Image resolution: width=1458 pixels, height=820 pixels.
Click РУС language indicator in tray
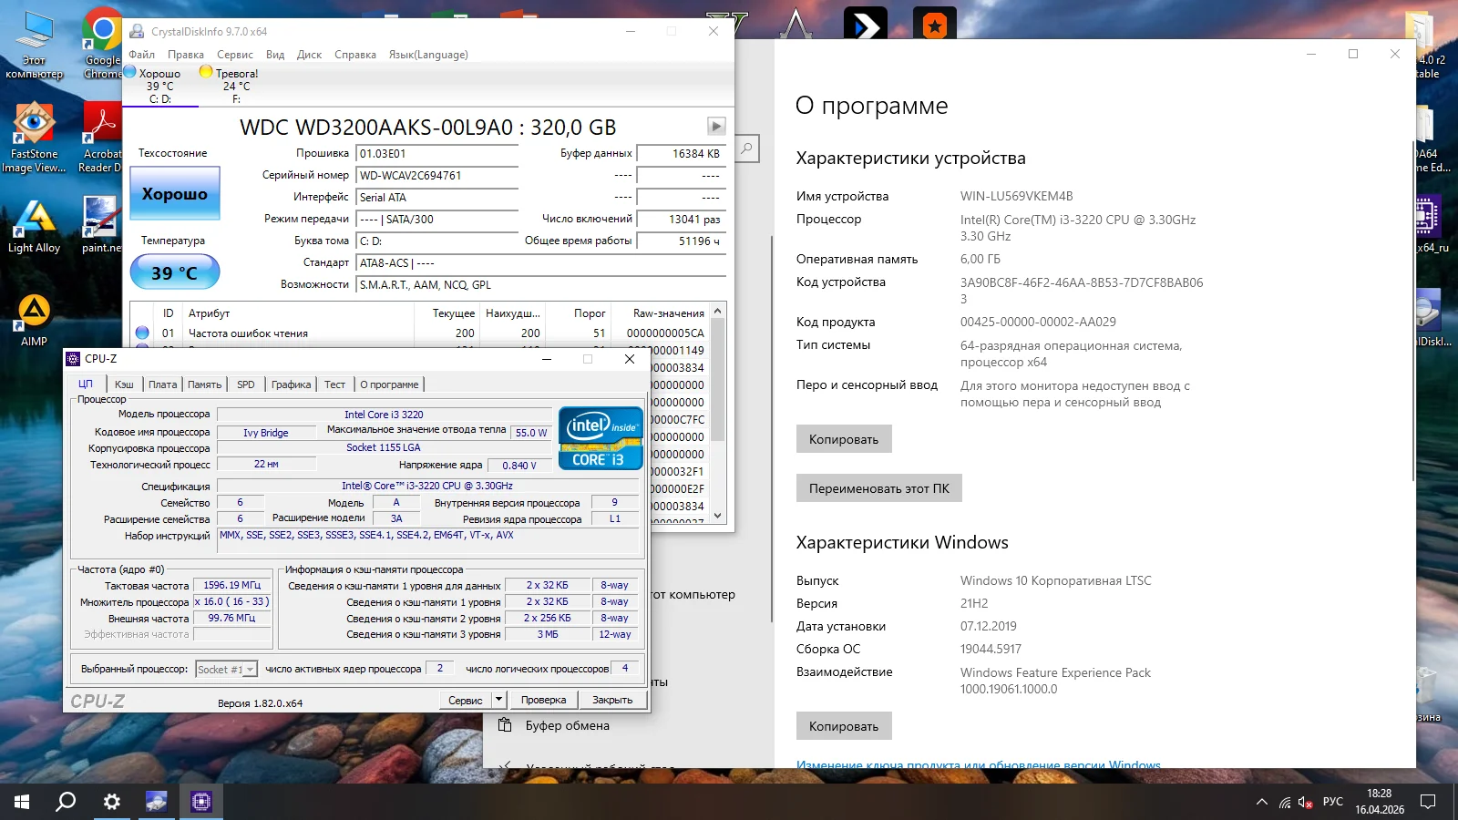point(1333,802)
